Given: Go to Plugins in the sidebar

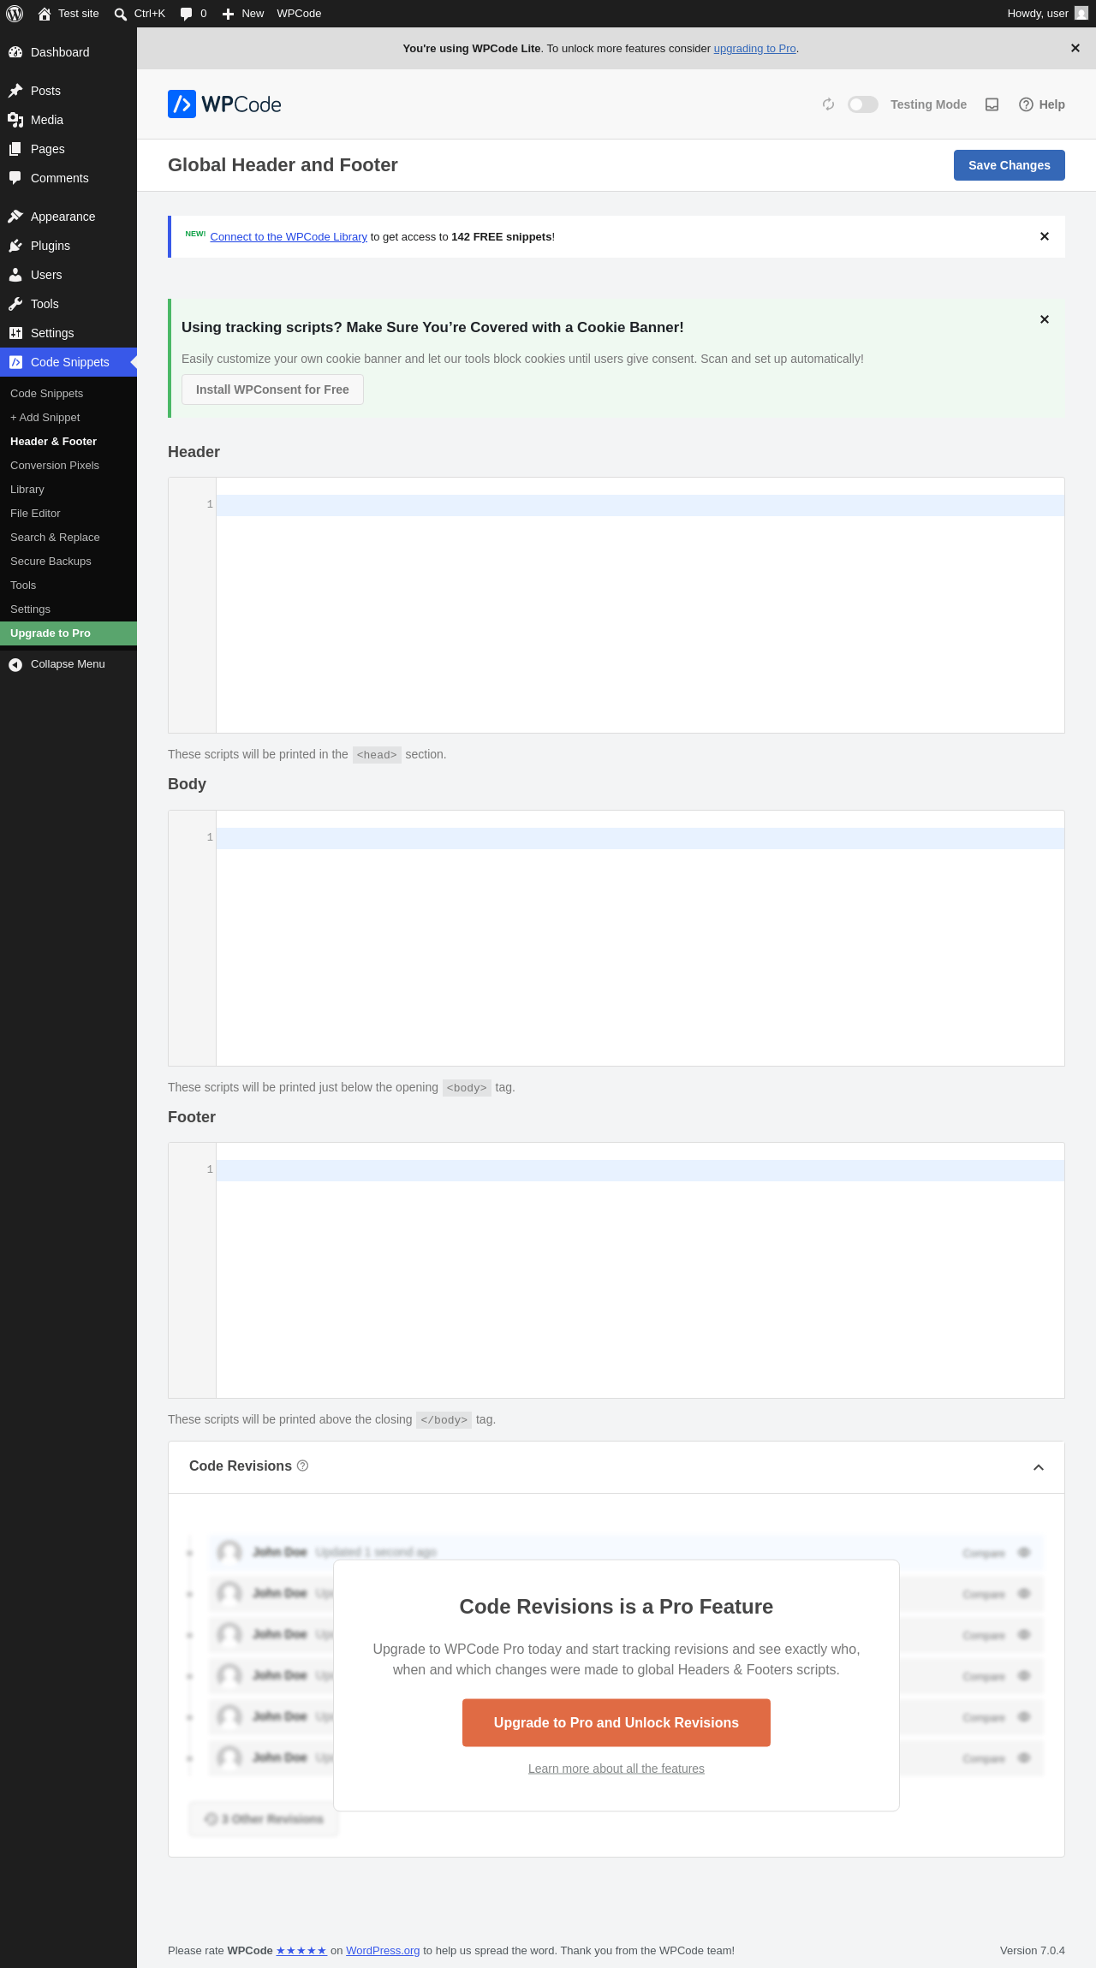Looking at the screenshot, I should [x=68, y=246].
